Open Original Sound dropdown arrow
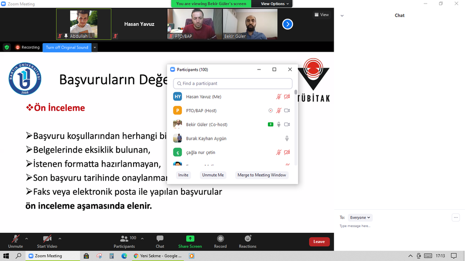 click(x=95, y=47)
